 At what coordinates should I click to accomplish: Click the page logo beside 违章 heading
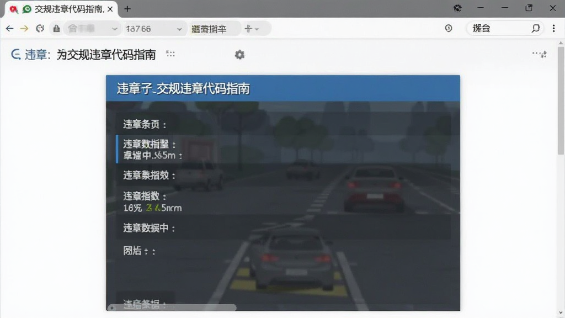15,55
